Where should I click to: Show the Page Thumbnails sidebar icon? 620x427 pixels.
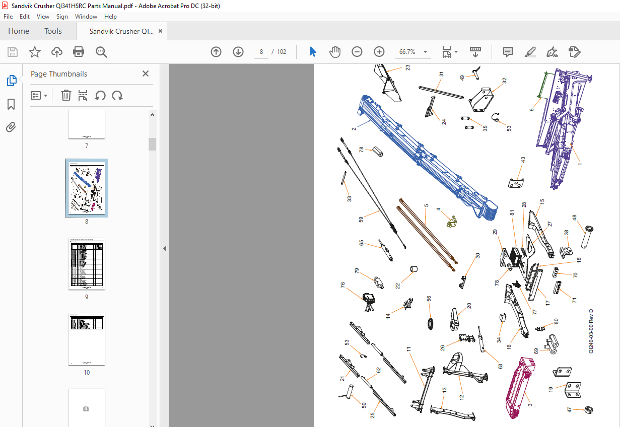tap(11, 81)
